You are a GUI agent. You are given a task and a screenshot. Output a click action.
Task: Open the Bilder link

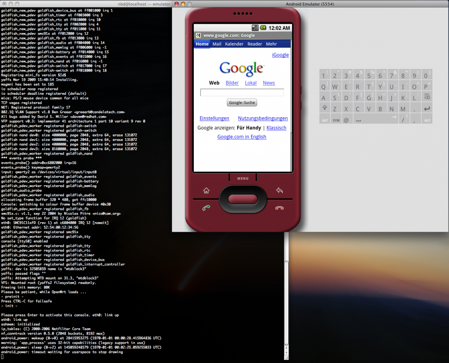232,83
